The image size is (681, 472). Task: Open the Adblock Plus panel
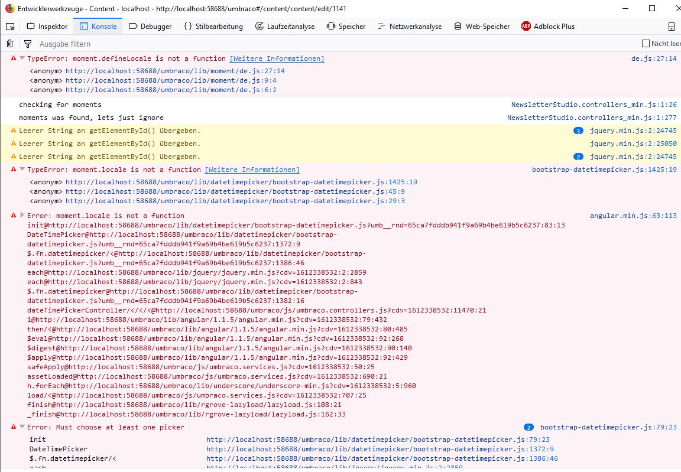tap(547, 27)
